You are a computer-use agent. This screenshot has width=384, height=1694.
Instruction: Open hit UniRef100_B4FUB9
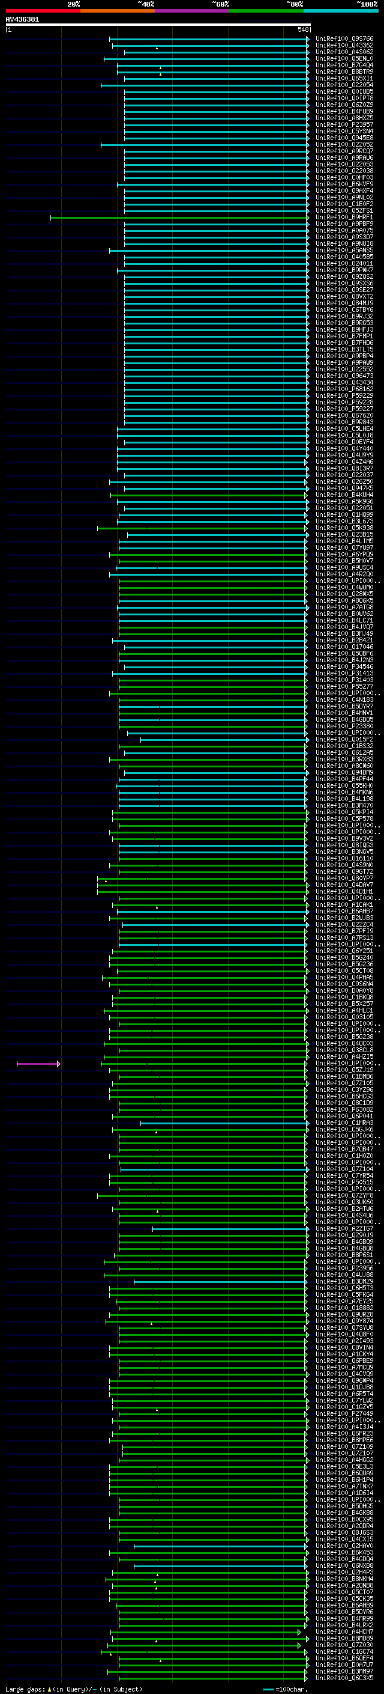(344, 111)
